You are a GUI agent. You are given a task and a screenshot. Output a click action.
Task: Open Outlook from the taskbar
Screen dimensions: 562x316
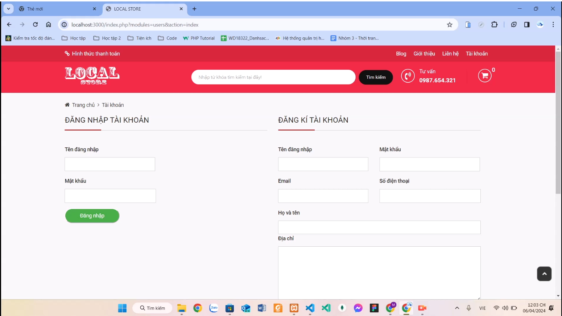pos(246,308)
